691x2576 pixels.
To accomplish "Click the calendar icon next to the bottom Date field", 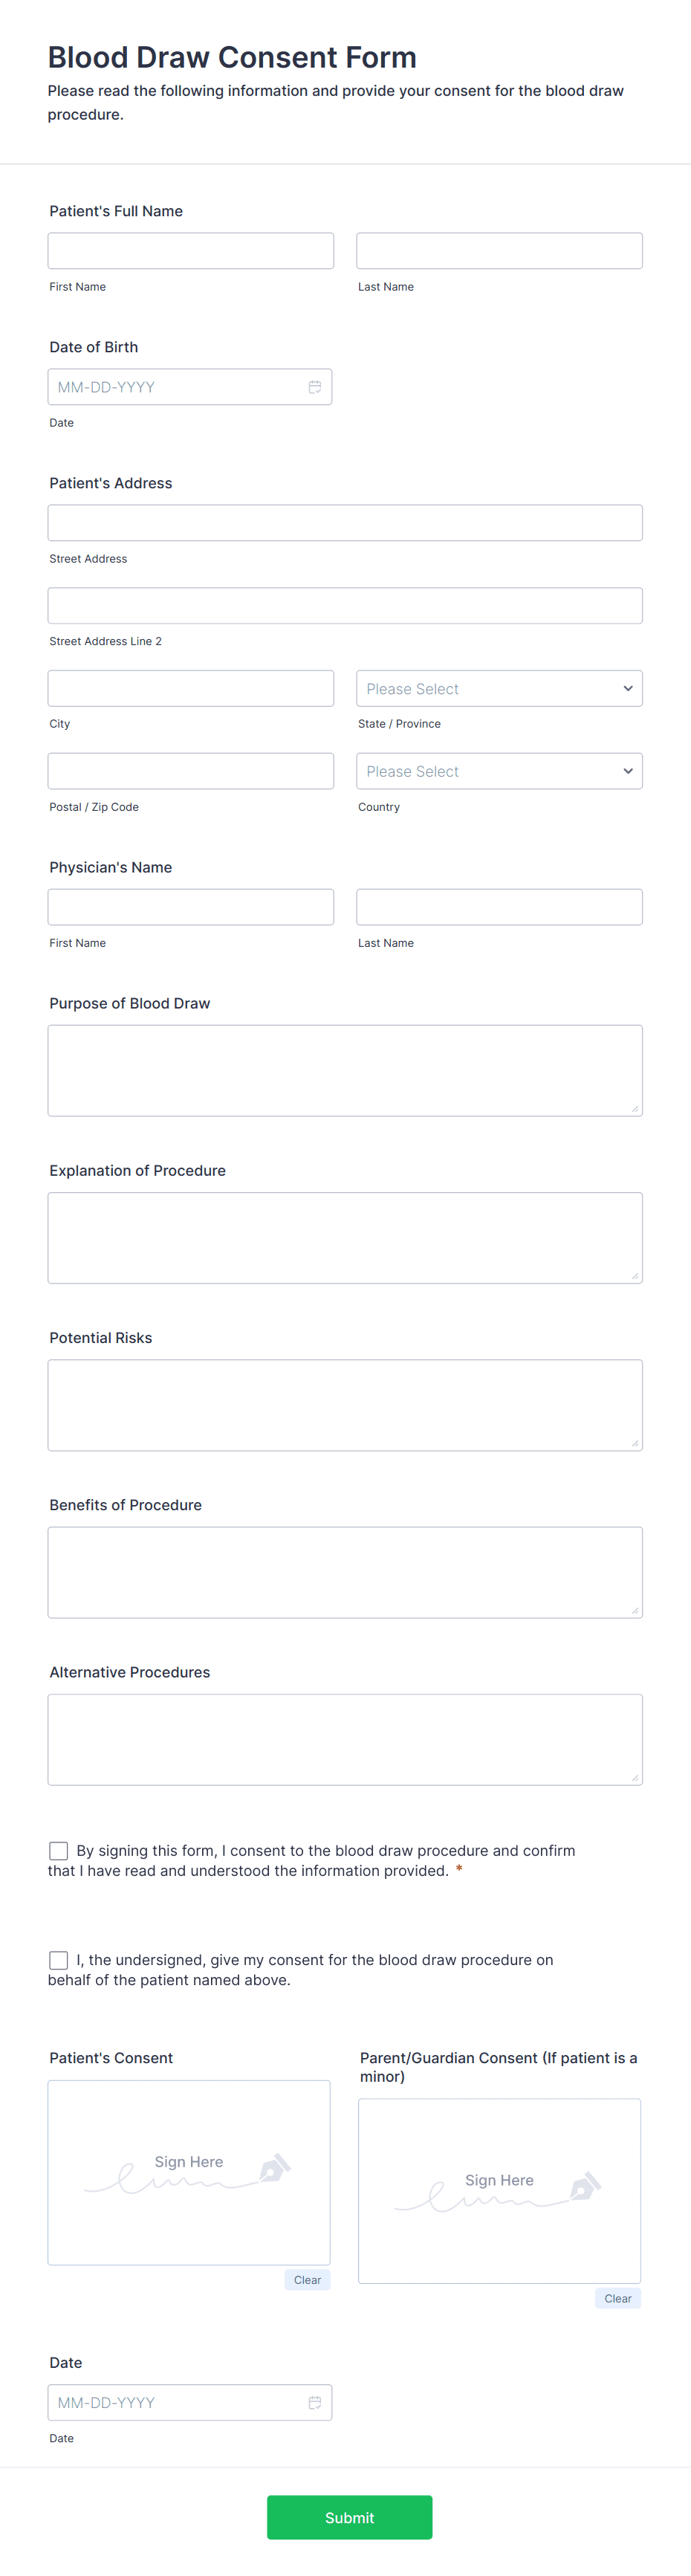I will click(x=316, y=2402).
